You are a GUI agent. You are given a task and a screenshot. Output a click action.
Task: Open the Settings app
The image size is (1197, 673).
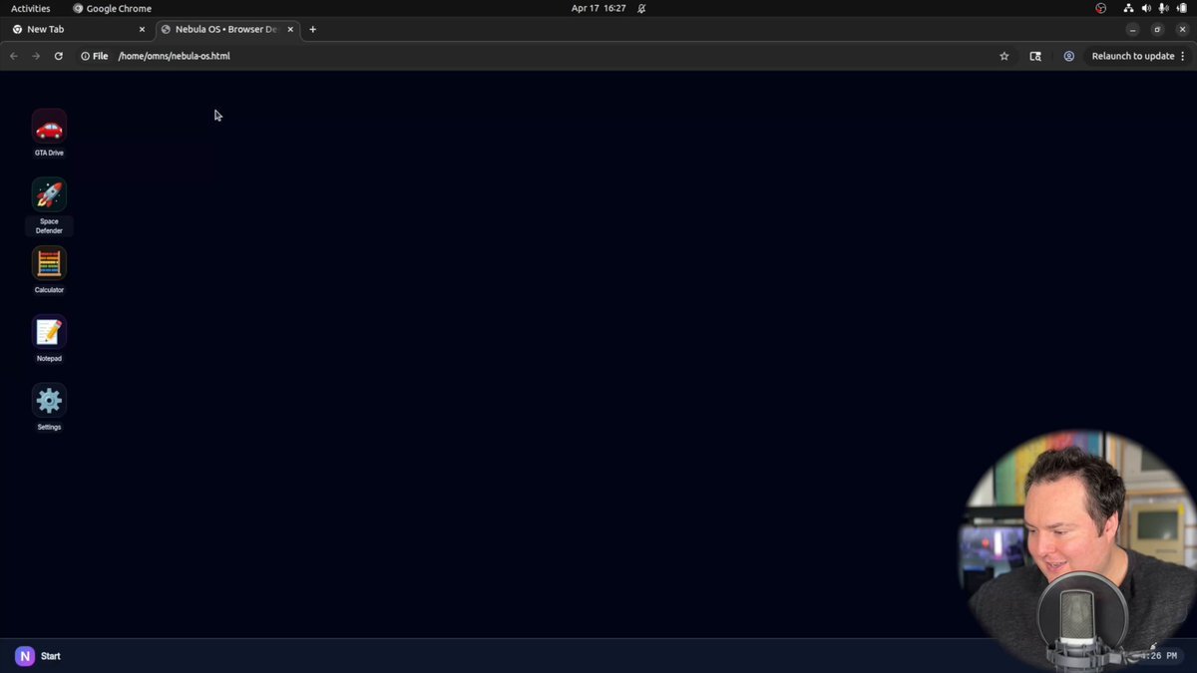(49, 400)
